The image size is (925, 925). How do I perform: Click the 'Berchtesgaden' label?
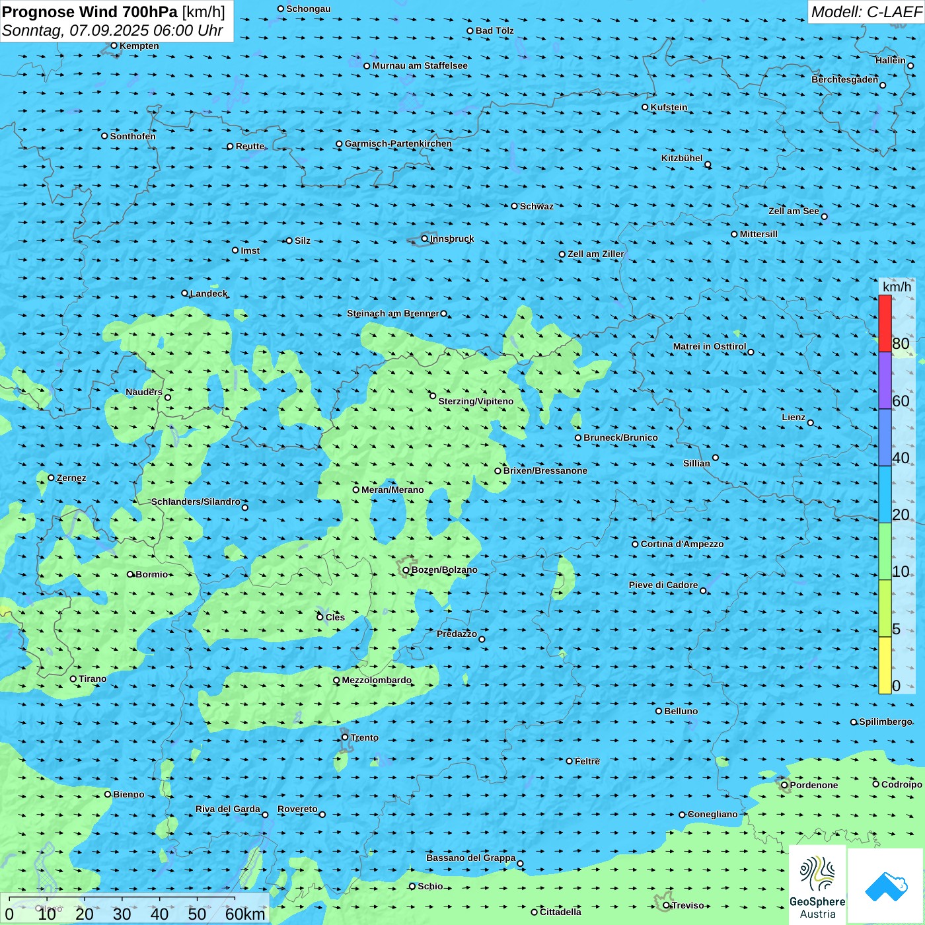pyautogui.click(x=845, y=79)
